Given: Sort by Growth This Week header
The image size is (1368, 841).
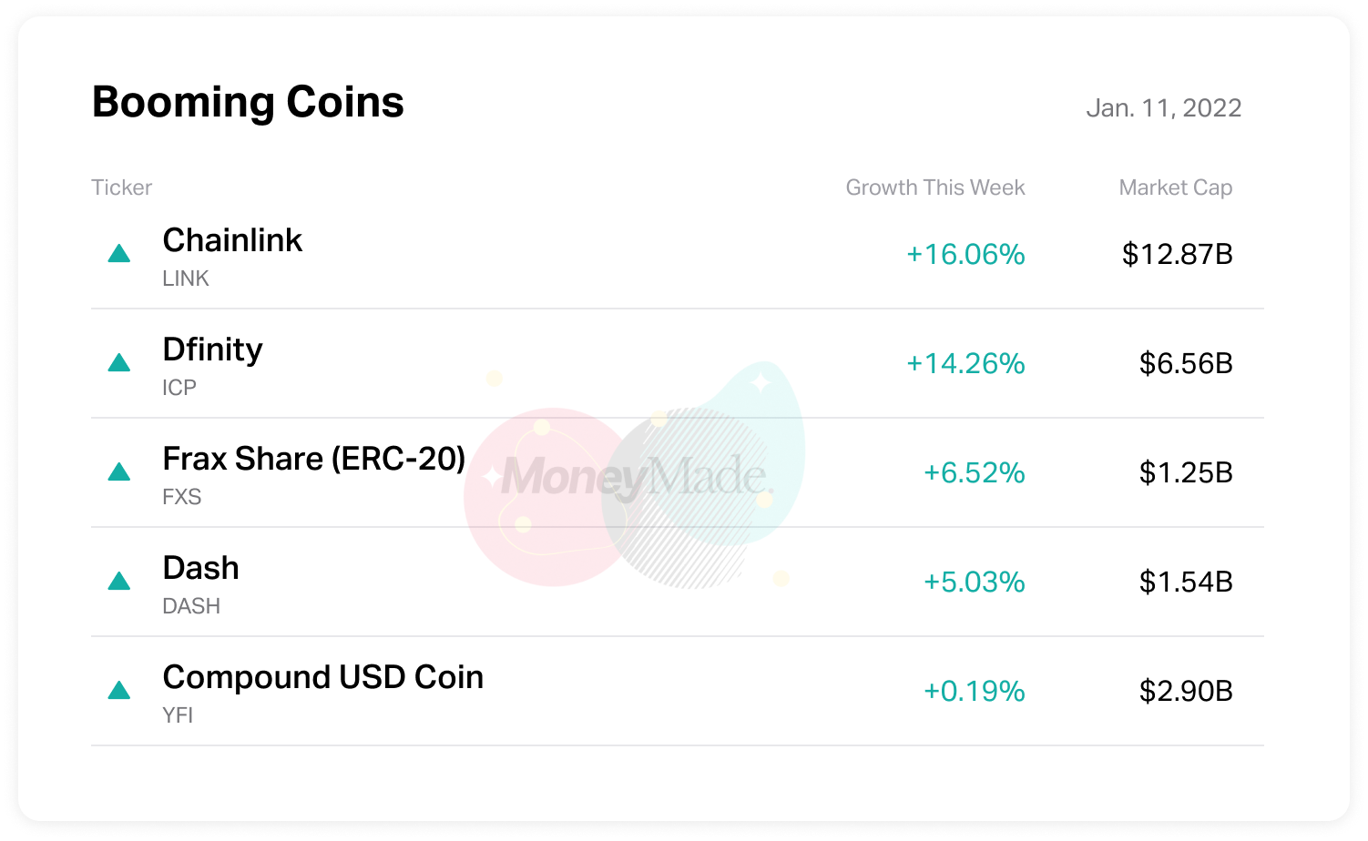Looking at the screenshot, I should tap(934, 187).
